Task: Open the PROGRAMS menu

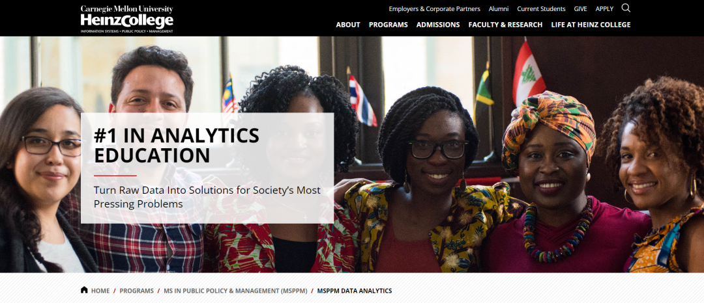Action: pyautogui.click(x=389, y=25)
